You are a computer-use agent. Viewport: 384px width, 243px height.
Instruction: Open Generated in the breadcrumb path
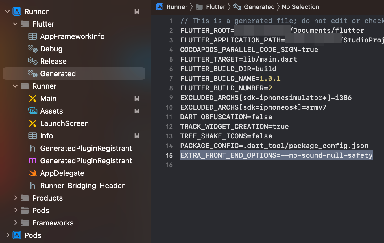click(x=259, y=7)
